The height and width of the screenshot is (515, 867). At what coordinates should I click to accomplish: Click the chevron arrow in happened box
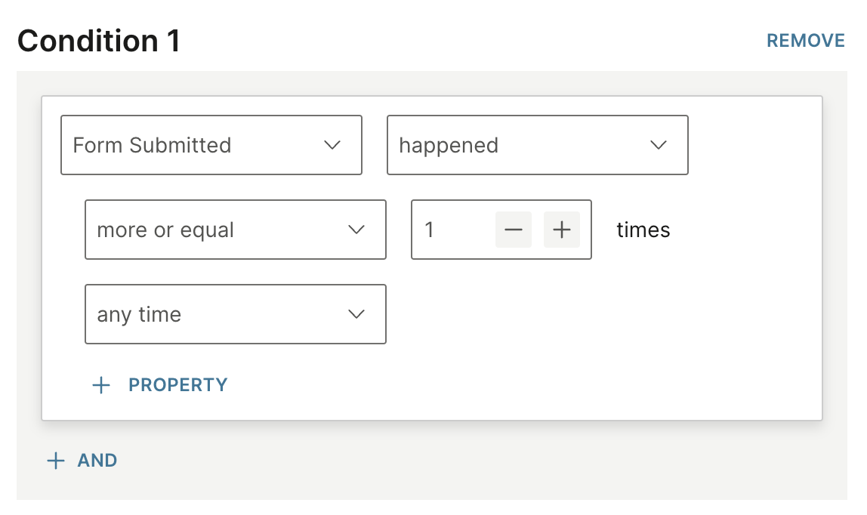(659, 145)
